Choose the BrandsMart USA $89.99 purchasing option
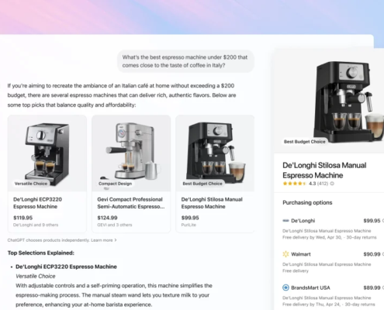Screen dimensions: 384x310 pos(333,295)
